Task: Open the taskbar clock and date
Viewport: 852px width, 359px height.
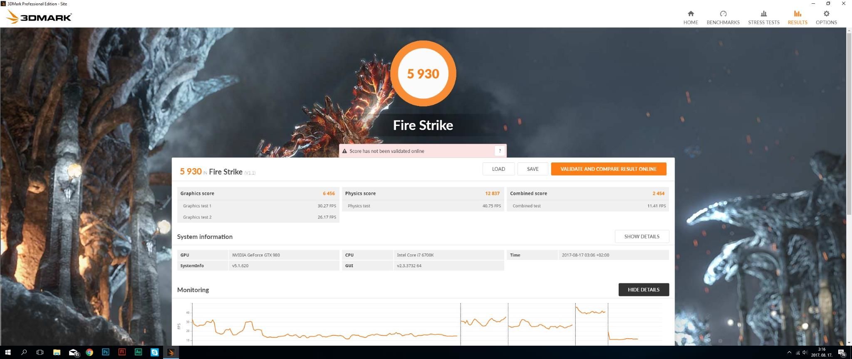Action: tap(822, 352)
